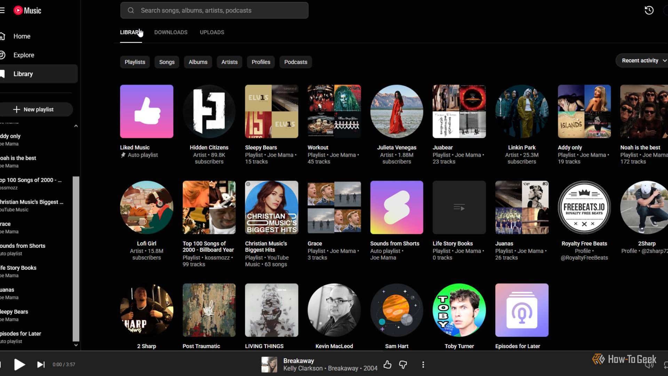Screen dimensions: 668x376
Task: Open the Episodes for Later podcast tile
Action: point(522,310)
